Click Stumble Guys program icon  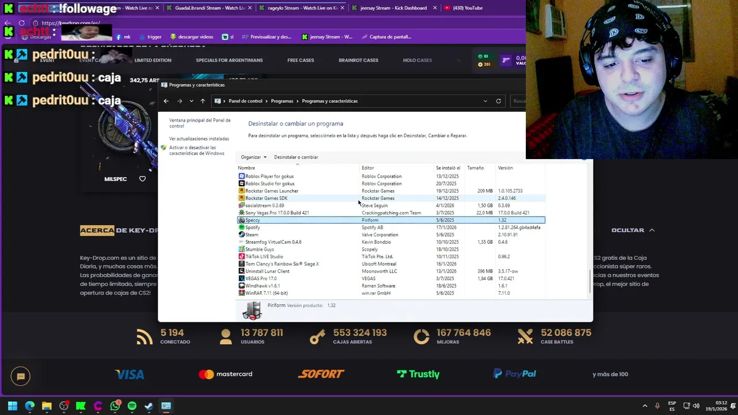[242, 249]
